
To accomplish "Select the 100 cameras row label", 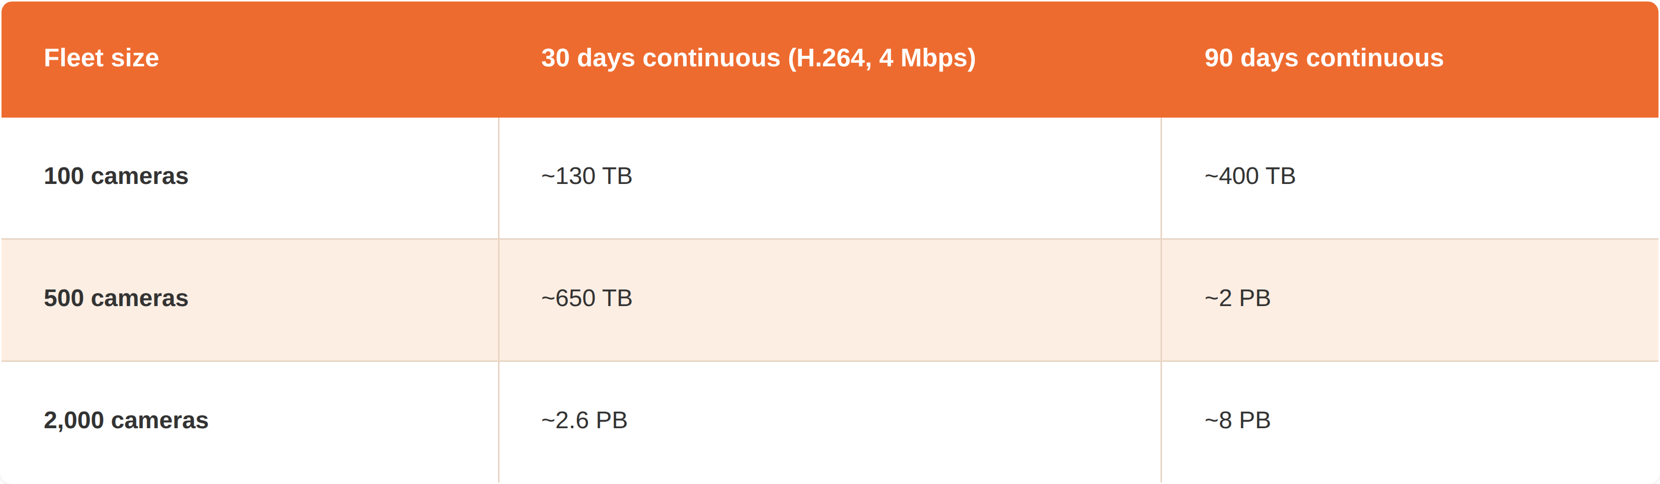I will (116, 176).
